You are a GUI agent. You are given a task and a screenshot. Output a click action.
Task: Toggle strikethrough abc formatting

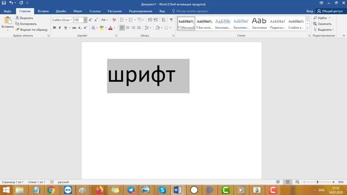[x=74, y=28]
